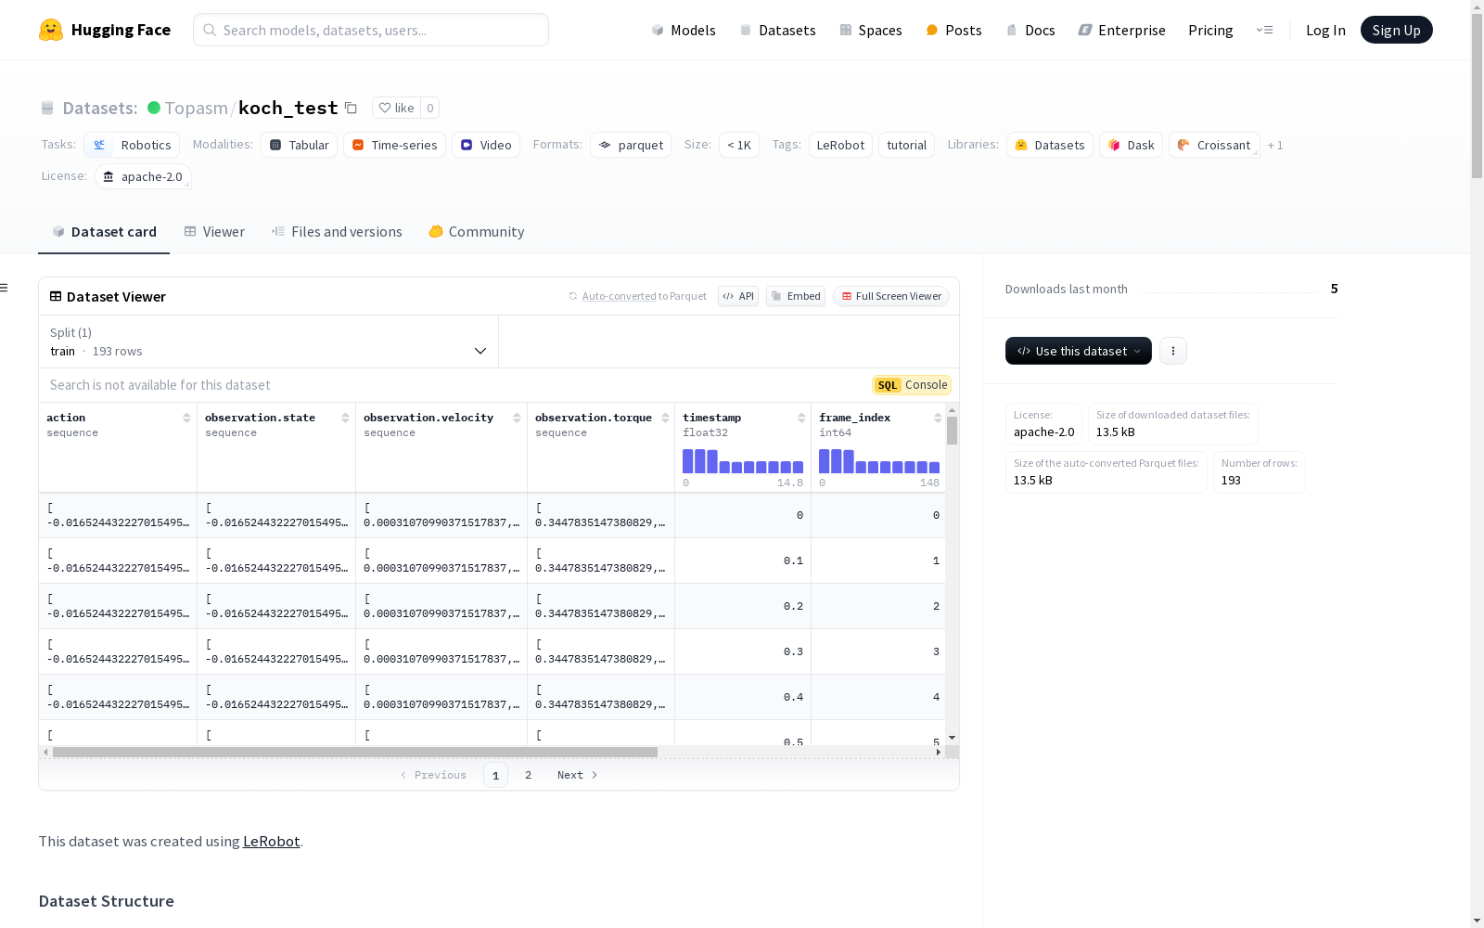This screenshot has height=928, width=1484.
Task: Click the table's vertical scrollbar thumb
Action: point(952,431)
